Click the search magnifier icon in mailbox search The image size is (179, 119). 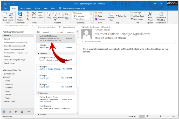pos(60,27)
